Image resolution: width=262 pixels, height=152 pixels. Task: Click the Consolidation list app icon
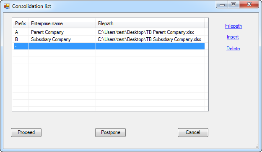tap(7, 6)
